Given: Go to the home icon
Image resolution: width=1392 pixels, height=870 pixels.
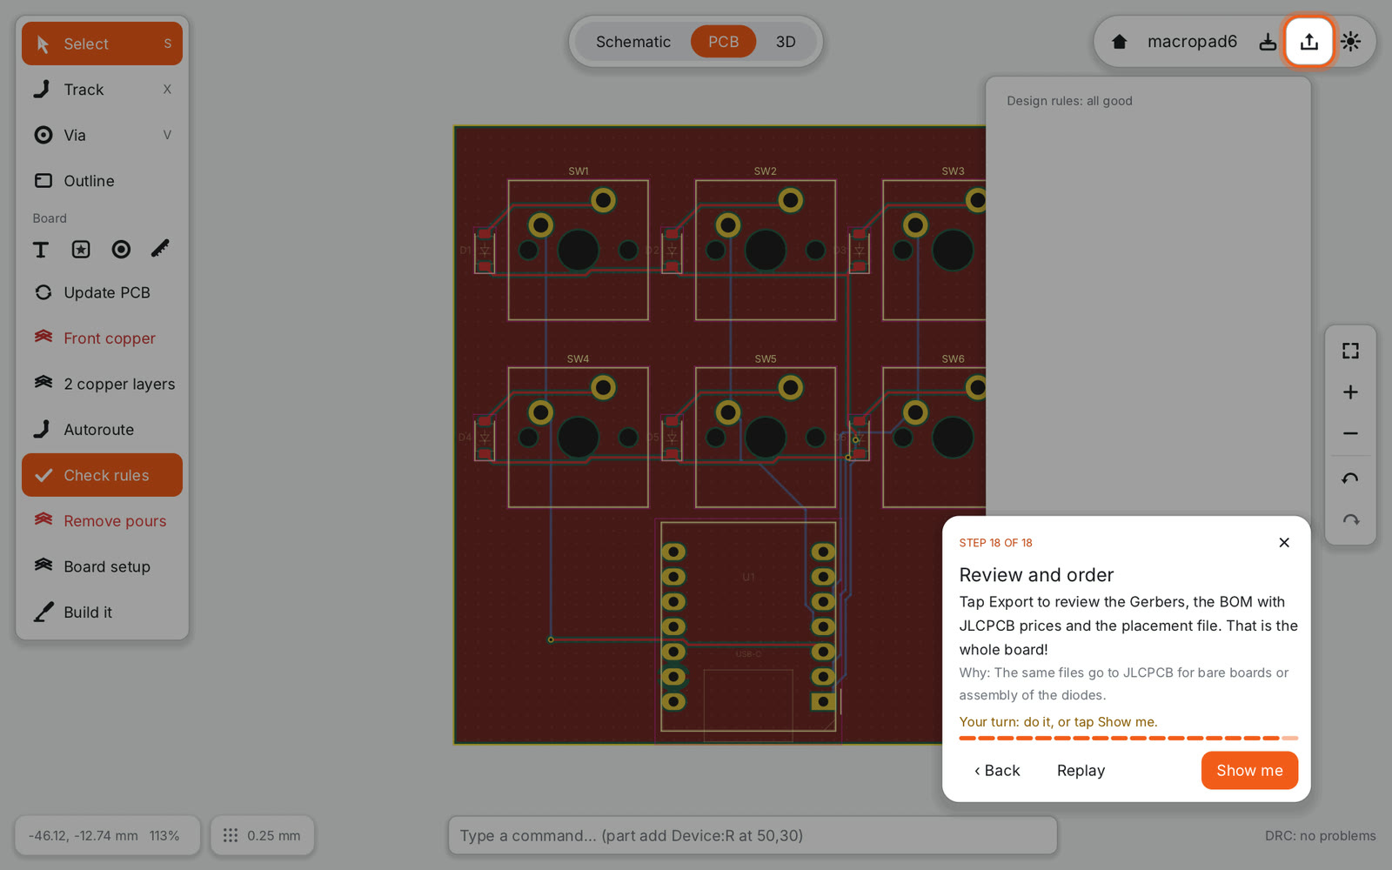Looking at the screenshot, I should (1119, 42).
